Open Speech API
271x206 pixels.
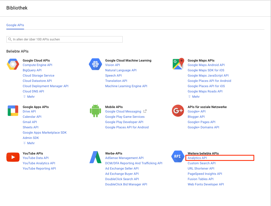tap(113, 76)
